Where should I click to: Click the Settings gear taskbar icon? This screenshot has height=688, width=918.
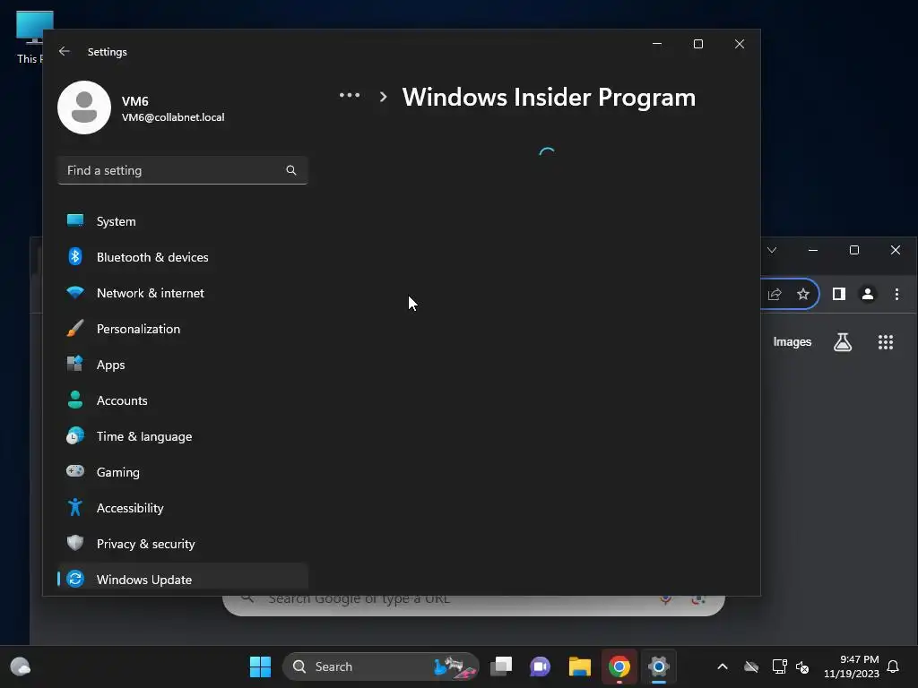tap(659, 666)
